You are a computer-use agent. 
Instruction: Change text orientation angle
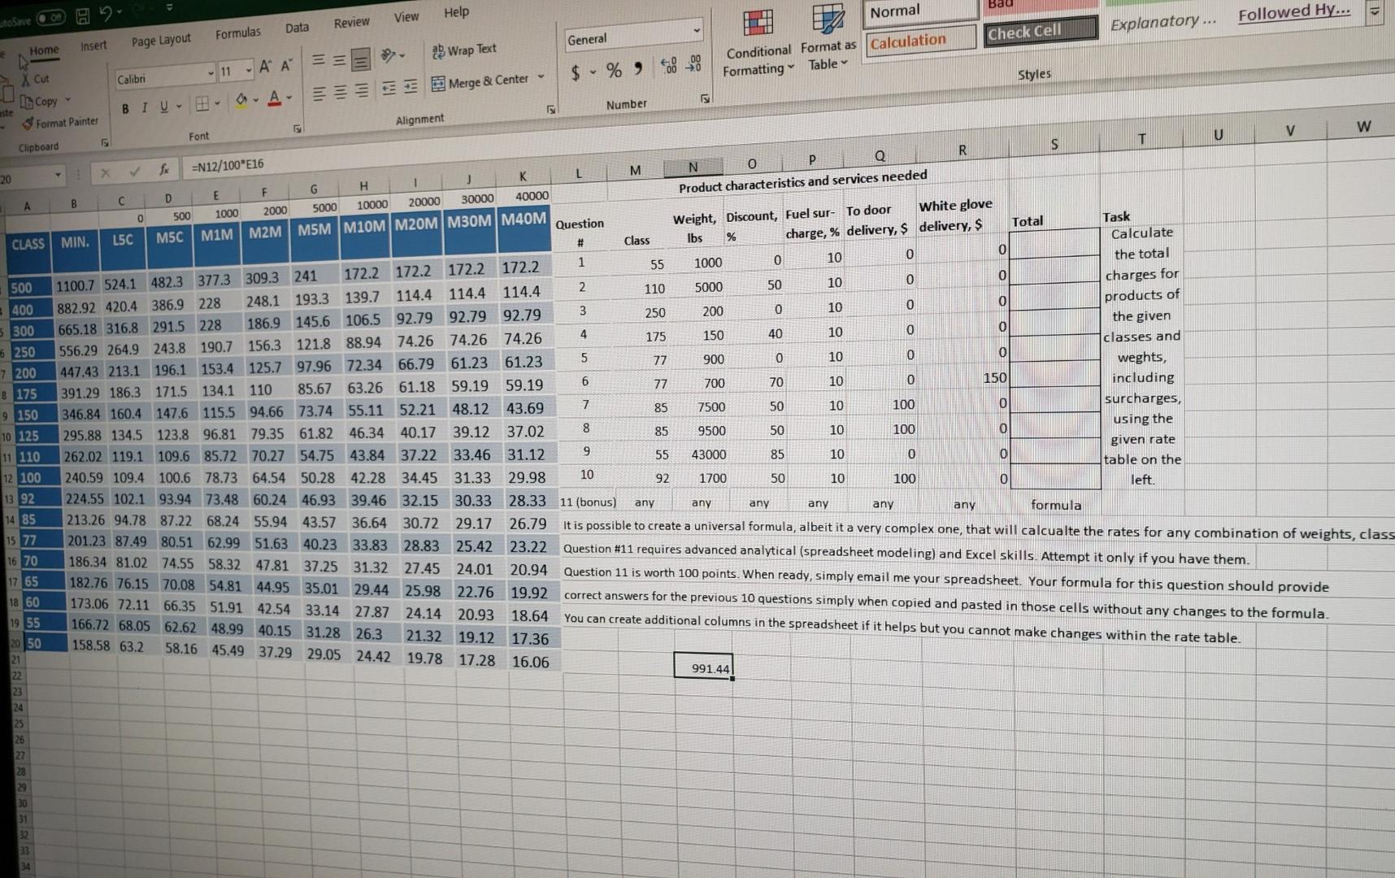(x=389, y=56)
